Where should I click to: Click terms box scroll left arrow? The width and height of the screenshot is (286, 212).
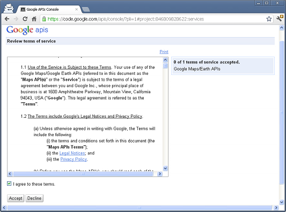(x=10, y=174)
